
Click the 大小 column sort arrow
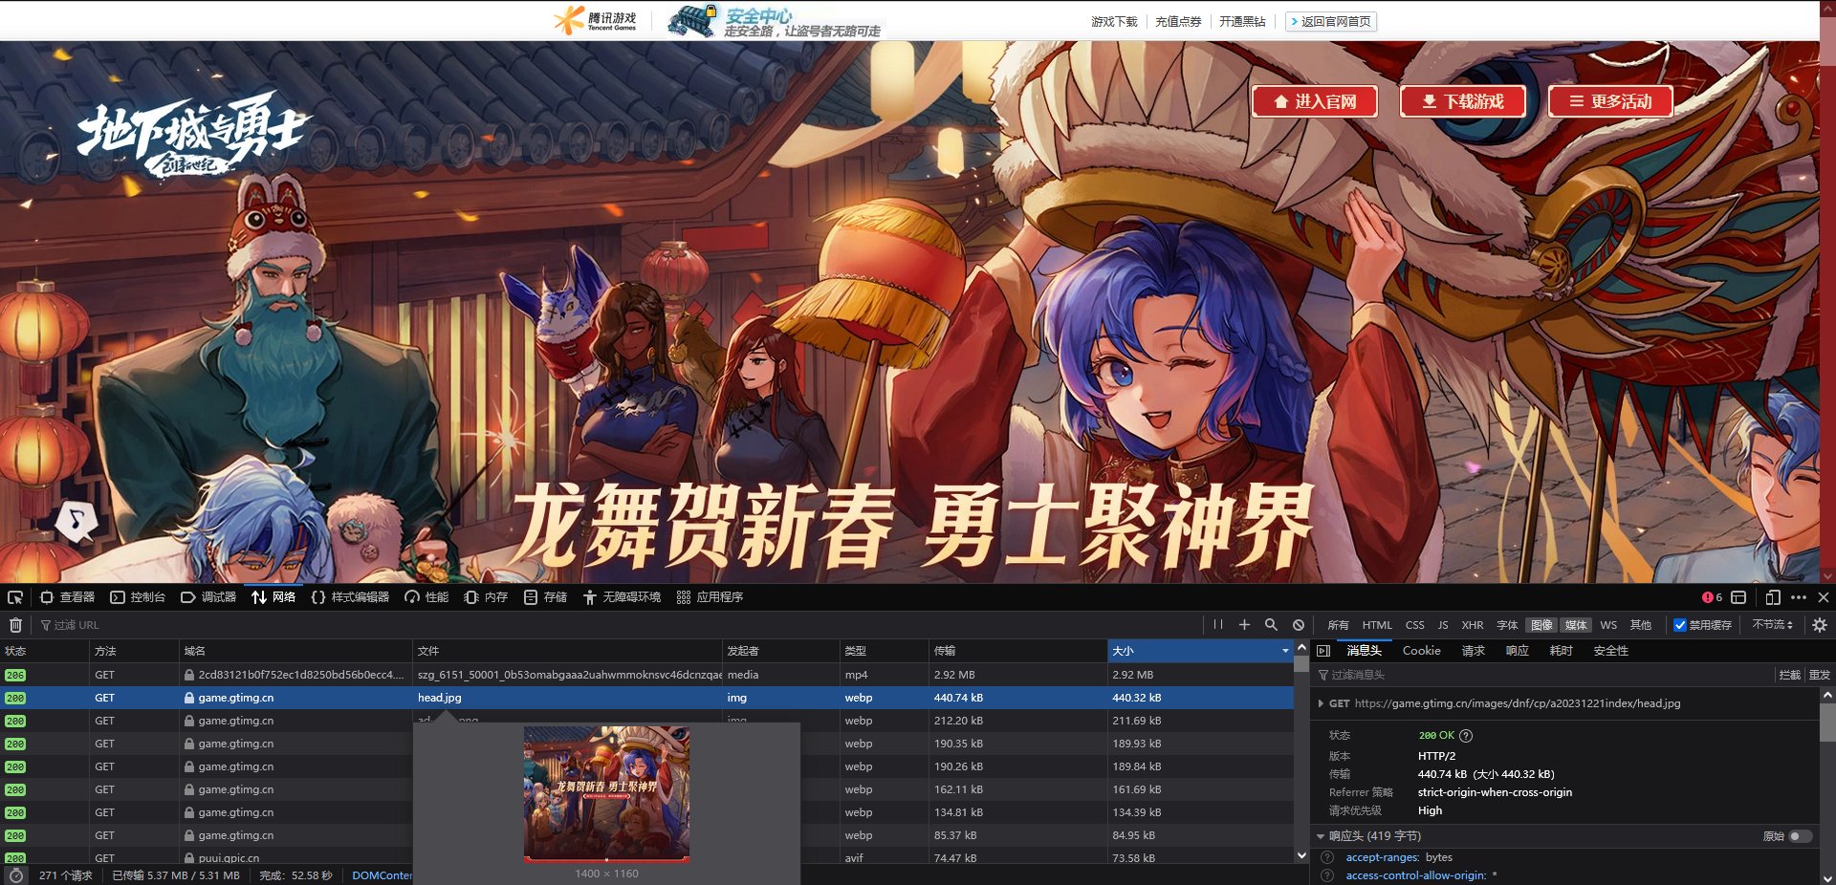(x=1285, y=651)
